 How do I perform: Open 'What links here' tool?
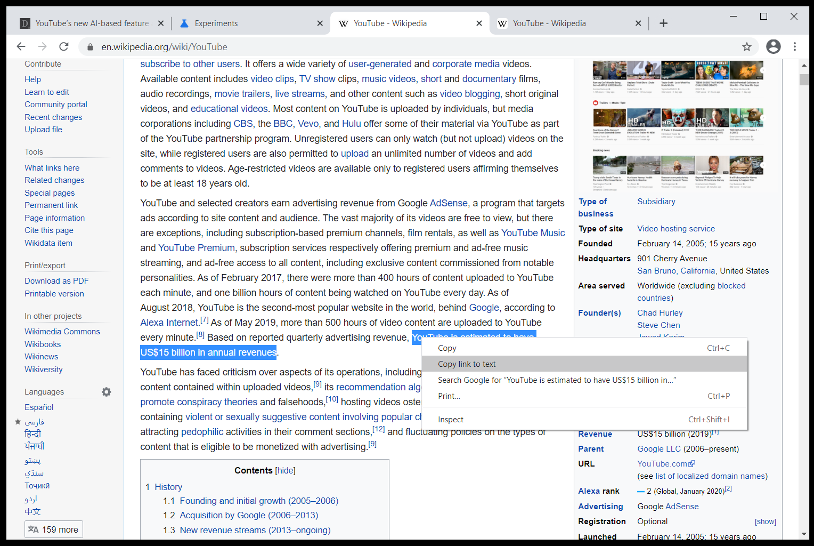point(52,168)
